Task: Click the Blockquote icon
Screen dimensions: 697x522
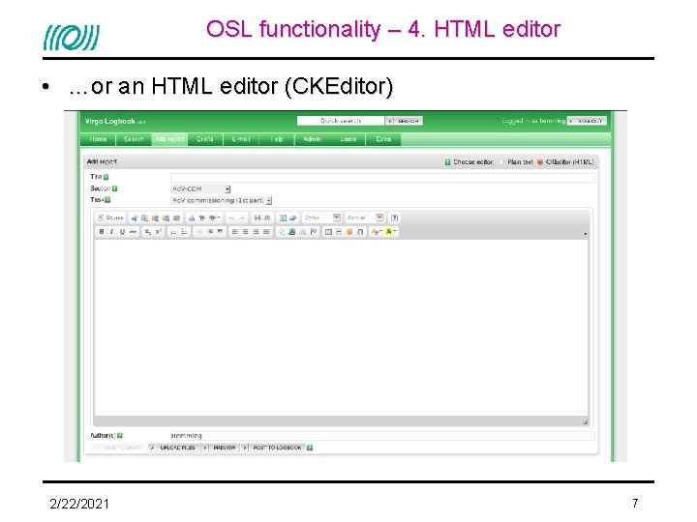Action: click(x=220, y=232)
